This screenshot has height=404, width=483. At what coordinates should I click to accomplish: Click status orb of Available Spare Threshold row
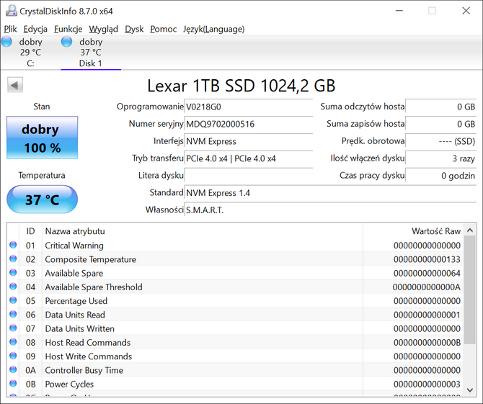[13, 287]
